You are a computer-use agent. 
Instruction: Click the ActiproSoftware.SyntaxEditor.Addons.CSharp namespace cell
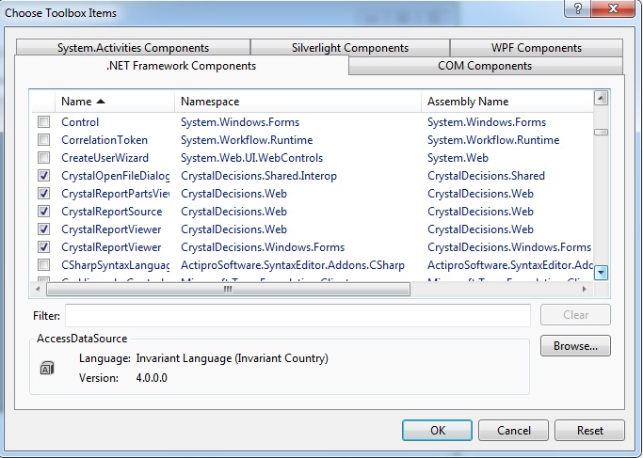pos(293,265)
